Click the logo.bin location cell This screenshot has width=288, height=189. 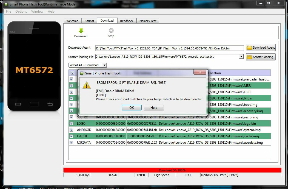tap(214, 124)
